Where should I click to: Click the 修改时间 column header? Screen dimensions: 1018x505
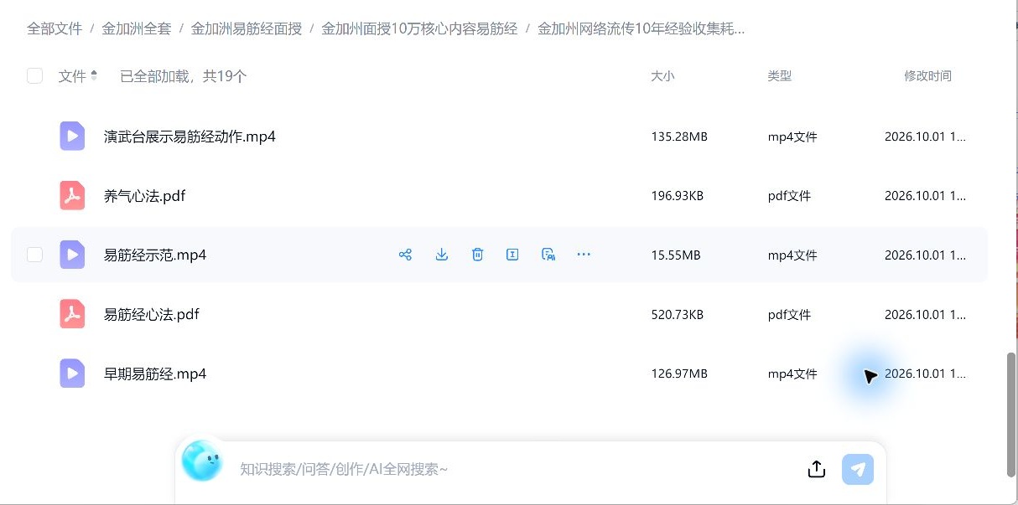927,76
